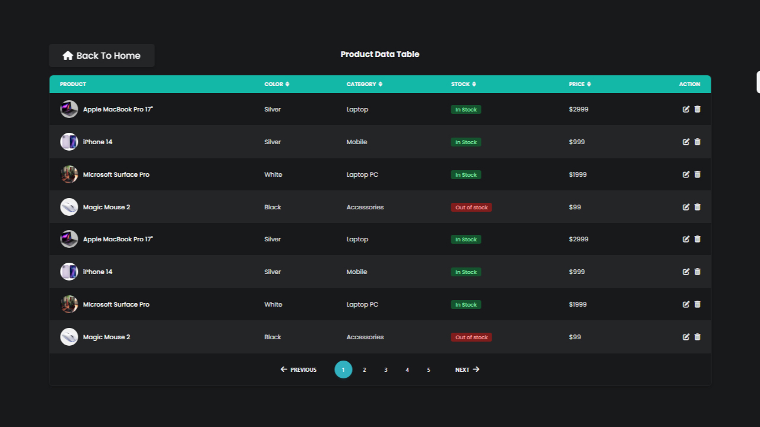Edit the second Apple MacBook Pro row
This screenshot has width=760, height=427.
tap(686, 239)
